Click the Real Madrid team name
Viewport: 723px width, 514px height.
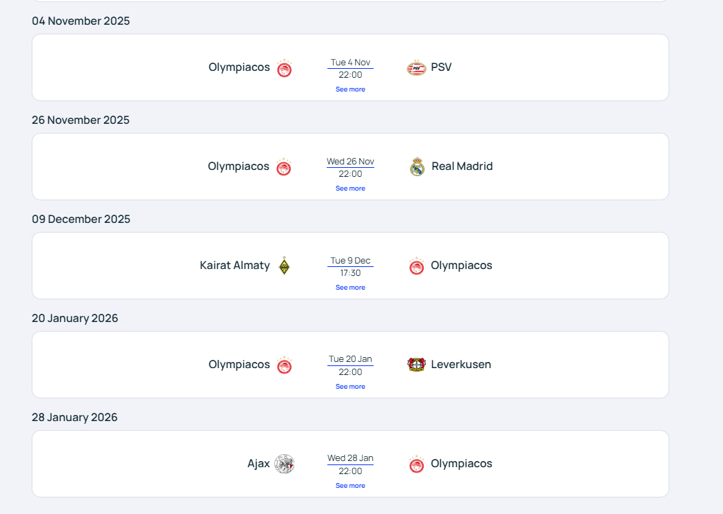tap(462, 167)
